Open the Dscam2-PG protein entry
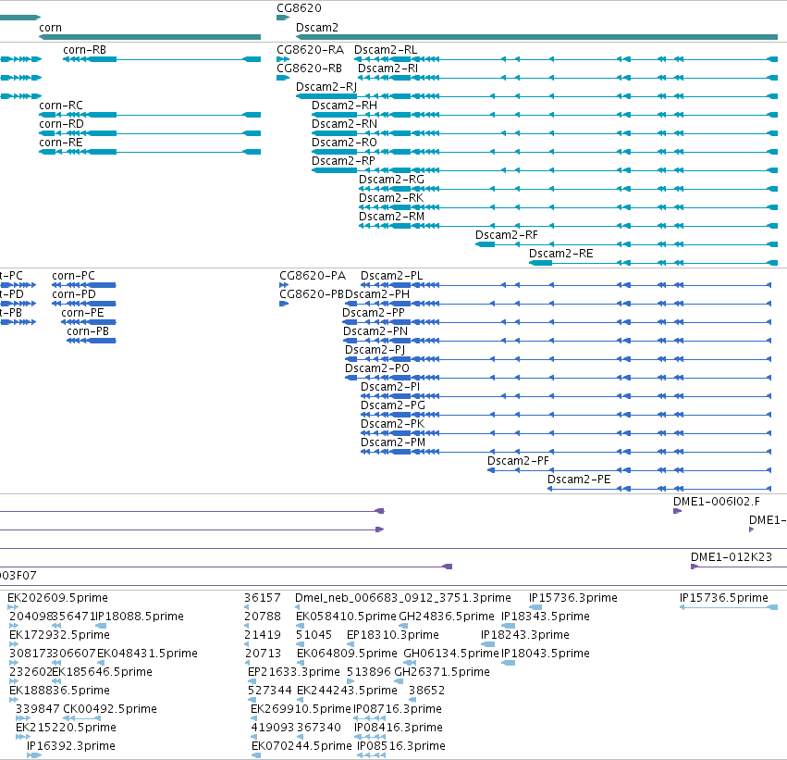Image resolution: width=787 pixels, height=760 pixels. [392, 406]
